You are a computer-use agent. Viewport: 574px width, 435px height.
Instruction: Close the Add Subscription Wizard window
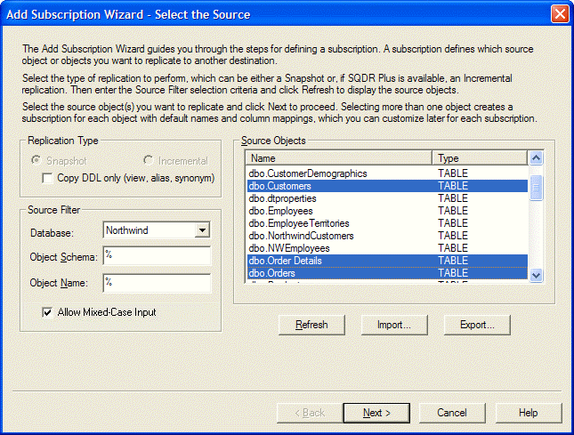560,14
